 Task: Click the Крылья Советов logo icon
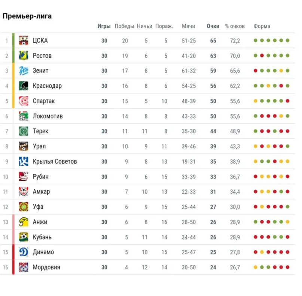click(24, 161)
